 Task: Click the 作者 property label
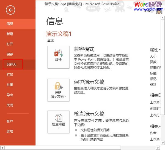coord(153,133)
